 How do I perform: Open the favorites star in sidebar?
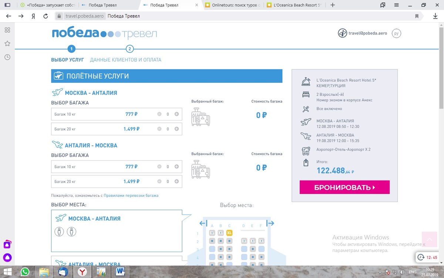(7, 43)
